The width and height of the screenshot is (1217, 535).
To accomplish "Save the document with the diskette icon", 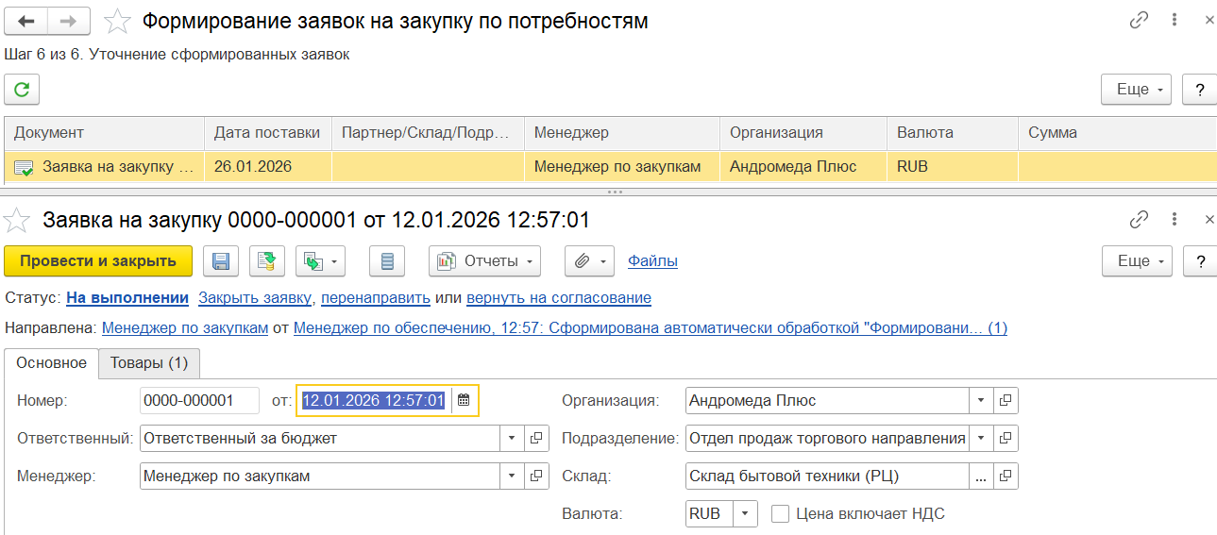I will (221, 261).
